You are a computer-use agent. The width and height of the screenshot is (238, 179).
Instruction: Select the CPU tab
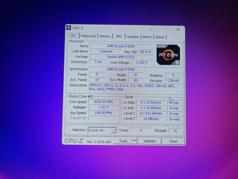[73, 36]
